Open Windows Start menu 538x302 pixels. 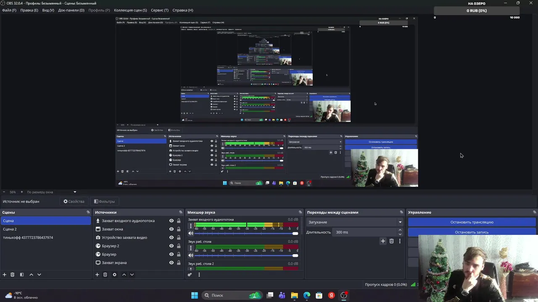coord(195,295)
